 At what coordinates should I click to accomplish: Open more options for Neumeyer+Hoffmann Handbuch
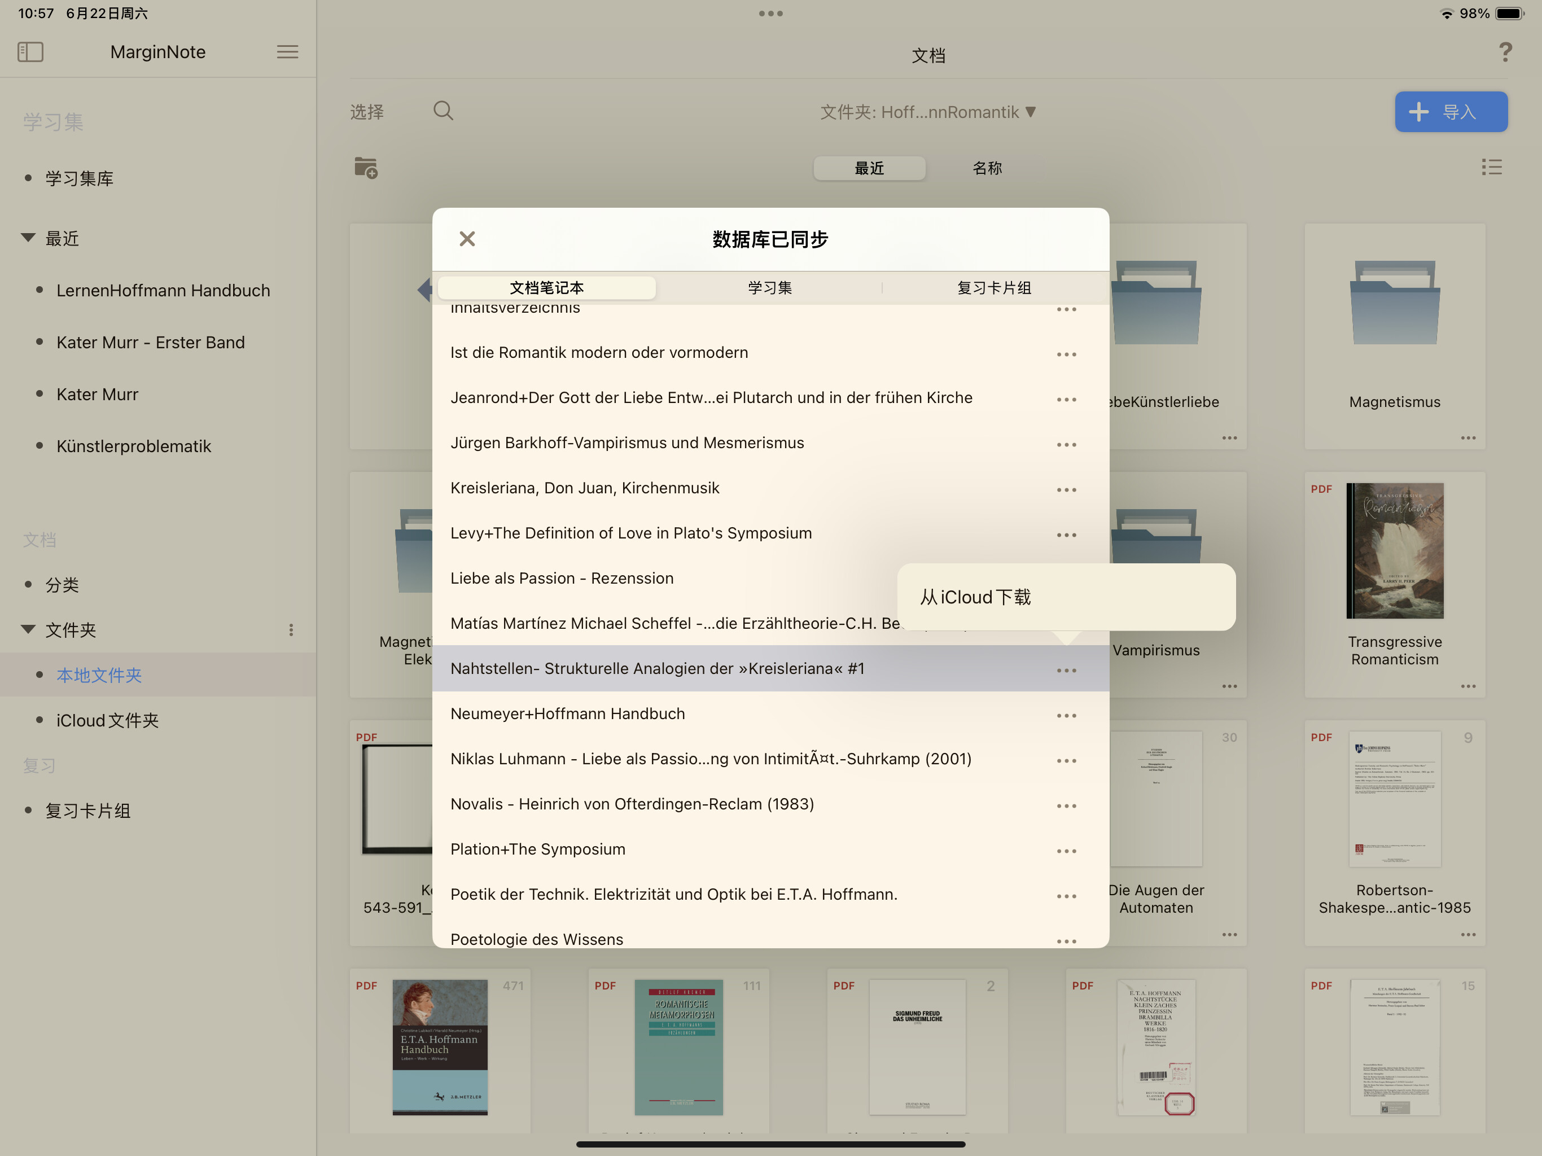tap(1066, 715)
